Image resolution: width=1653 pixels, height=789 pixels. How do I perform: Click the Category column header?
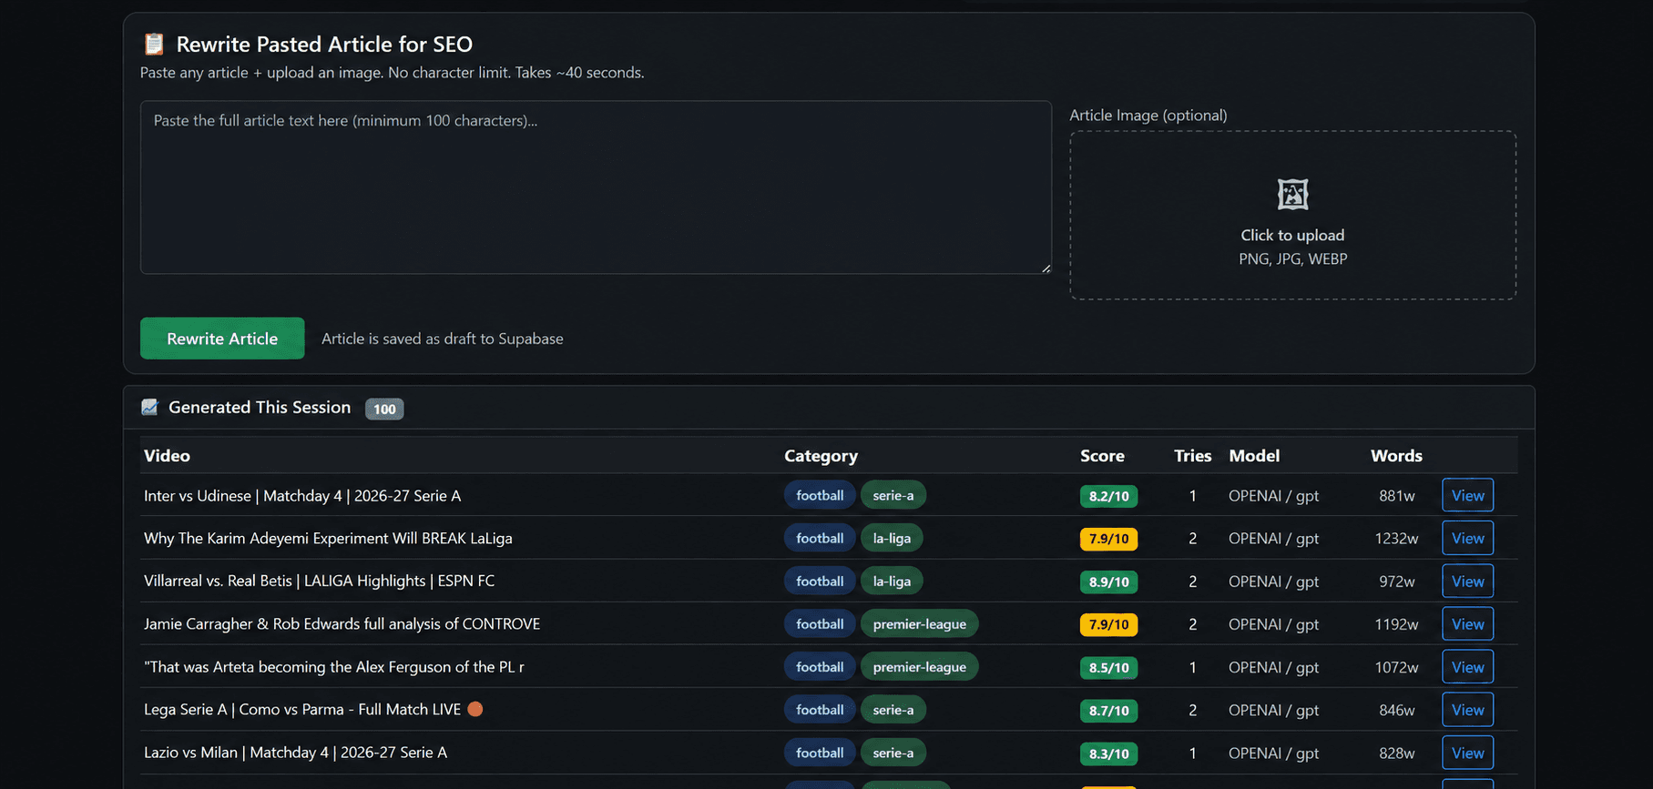[821, 456]
